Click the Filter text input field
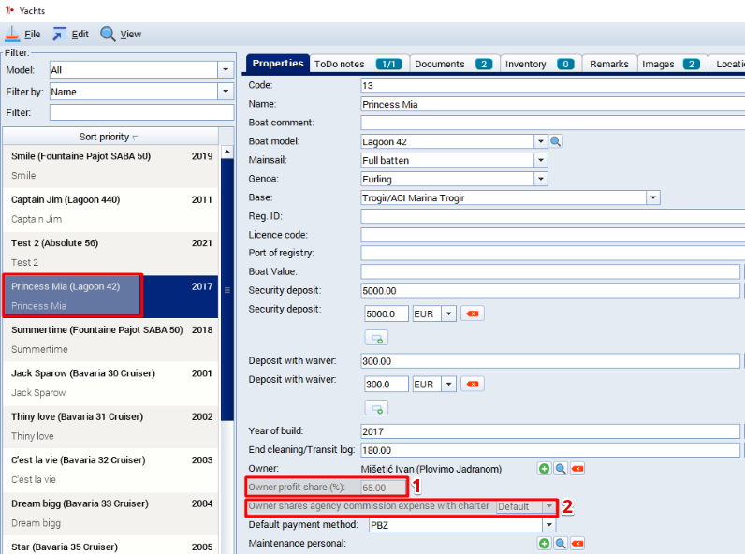Viewport: 745px width, 554px height. [141, 112]
